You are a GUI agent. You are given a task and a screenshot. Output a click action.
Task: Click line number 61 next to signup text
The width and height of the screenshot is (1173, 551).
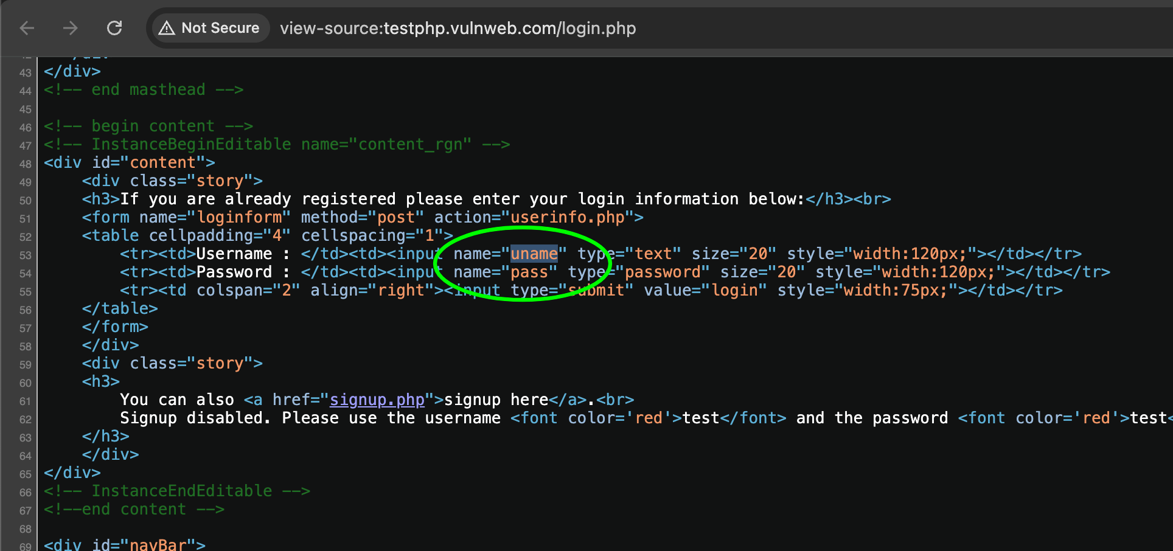[25, 401]
